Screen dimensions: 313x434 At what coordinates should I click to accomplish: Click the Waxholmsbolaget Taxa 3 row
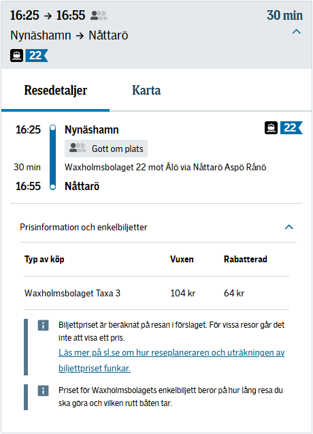point(156,293)
